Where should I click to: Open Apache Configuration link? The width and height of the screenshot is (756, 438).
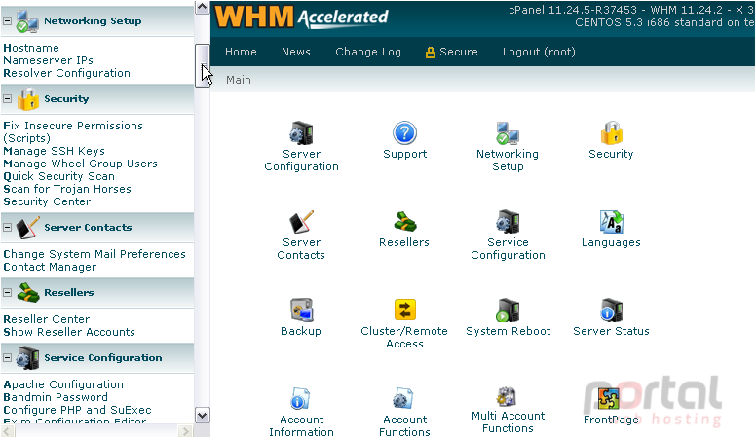click(x=63, y=384)
